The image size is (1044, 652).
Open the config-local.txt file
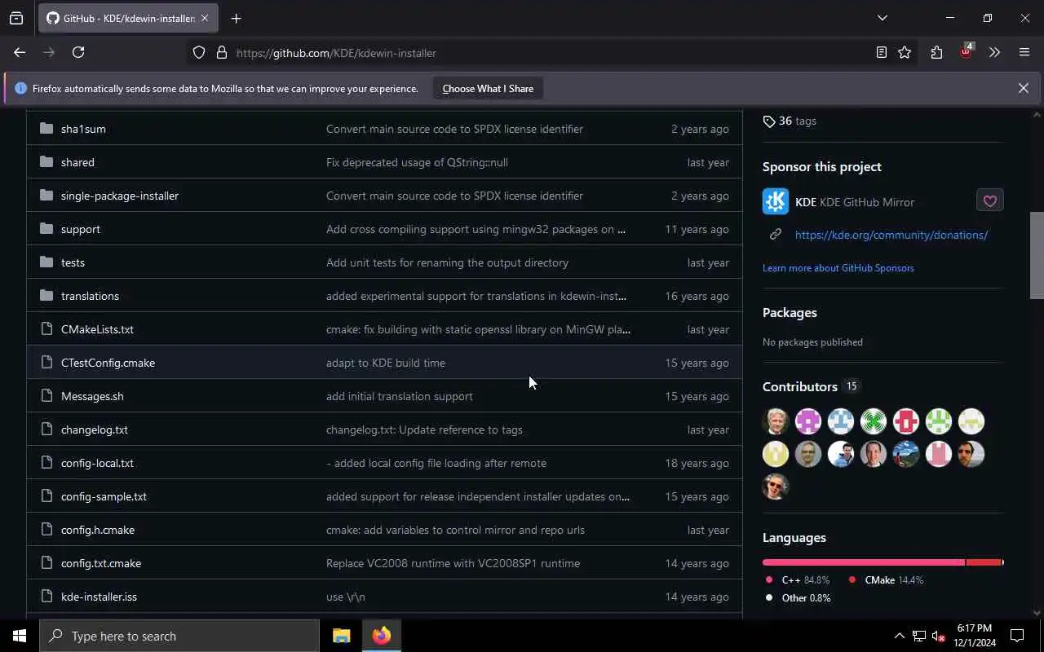97,463
